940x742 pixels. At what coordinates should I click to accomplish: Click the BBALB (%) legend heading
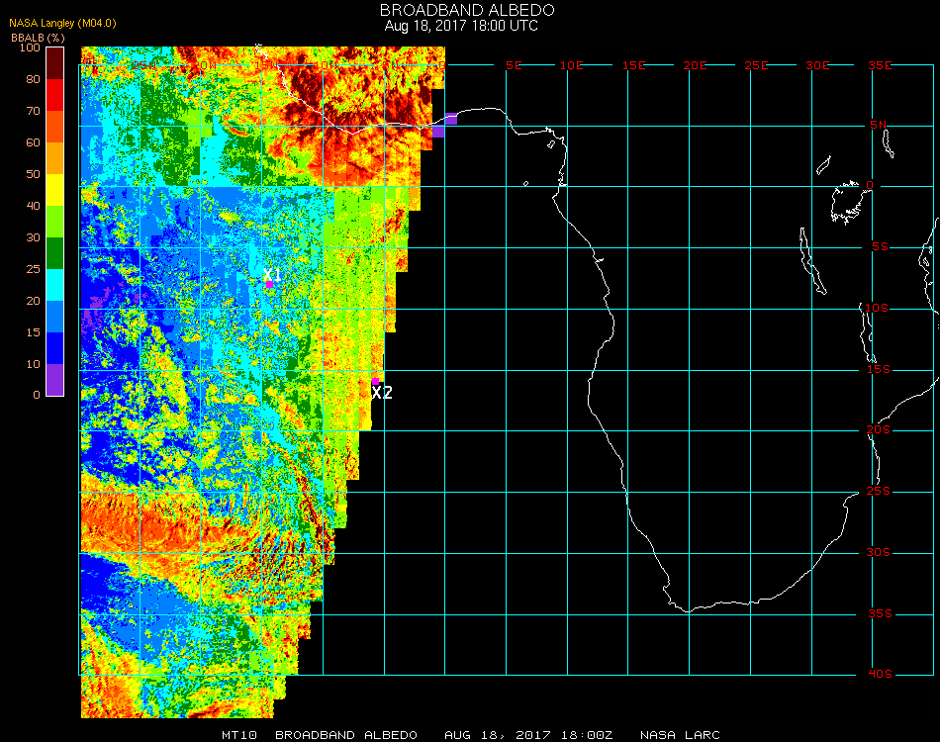point(38,37)
